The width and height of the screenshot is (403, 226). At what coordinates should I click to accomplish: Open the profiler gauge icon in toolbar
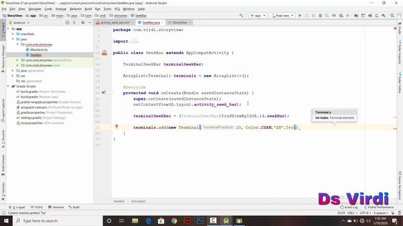334,16
